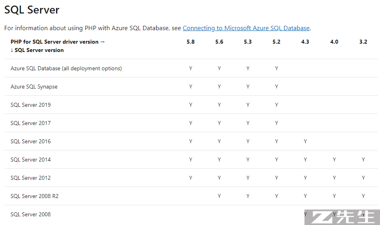Select the 4.3 driver version column header
This screenshot has height=225, width=380.
[x=305, y=42]
